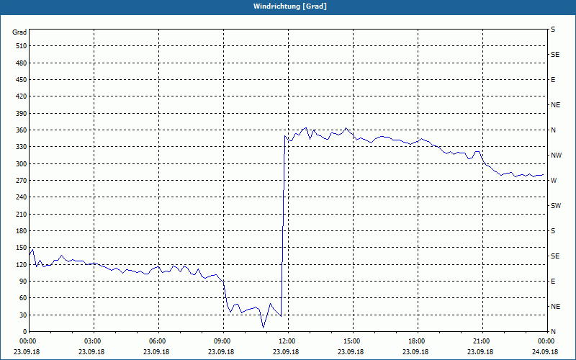Select the 15:00 time label

coord(351,341)
